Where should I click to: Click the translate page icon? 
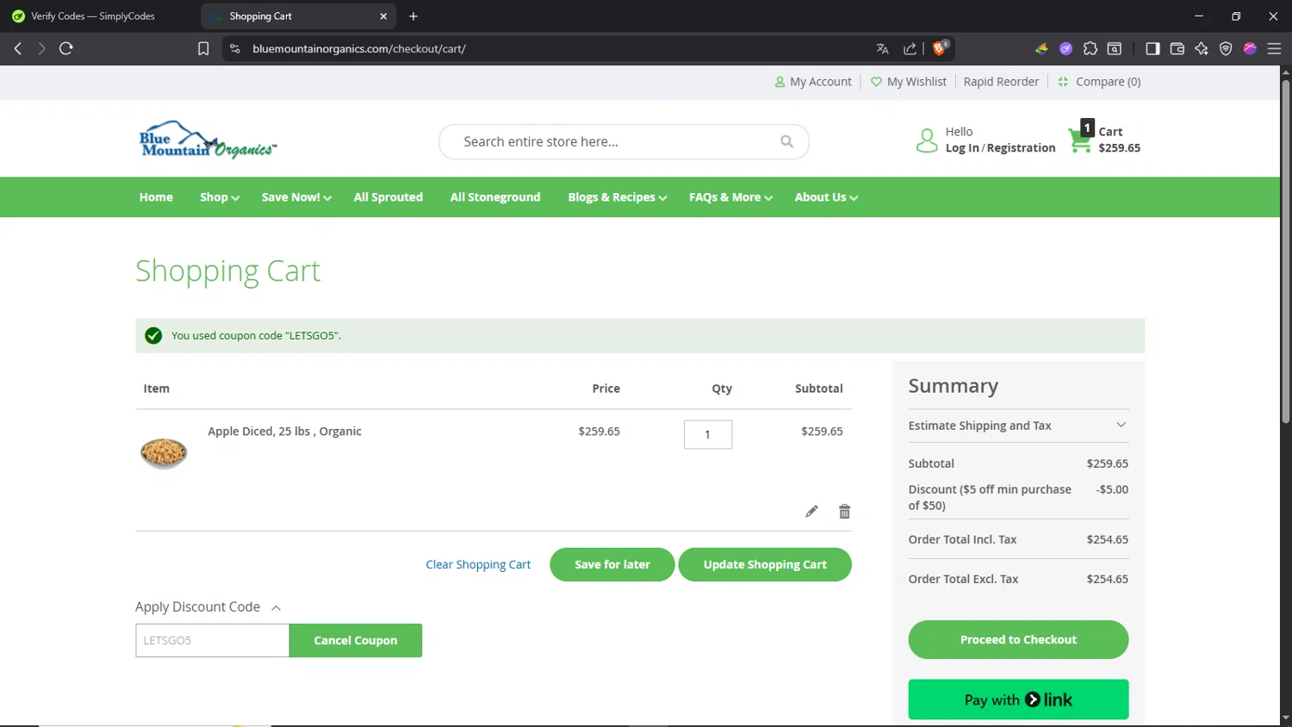pyautogui.click(x=882, y=49)
